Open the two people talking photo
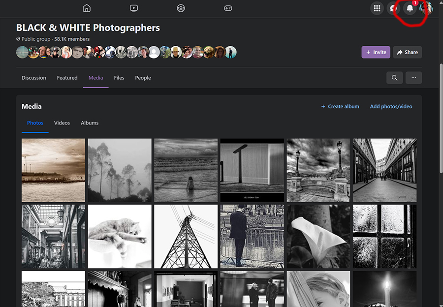The width and height of the screenshot is (443, 307). [252, 289]
